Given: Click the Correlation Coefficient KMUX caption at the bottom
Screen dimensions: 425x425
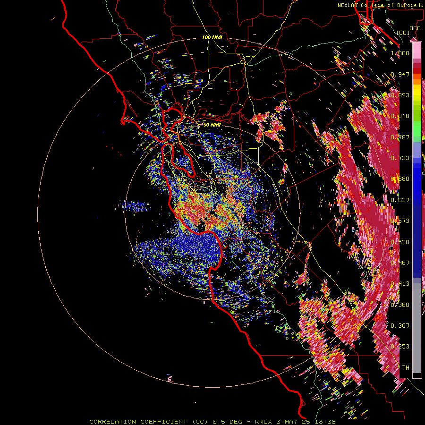Looking at the screenshot, I should pyautogui.click(x=212, y=422).
